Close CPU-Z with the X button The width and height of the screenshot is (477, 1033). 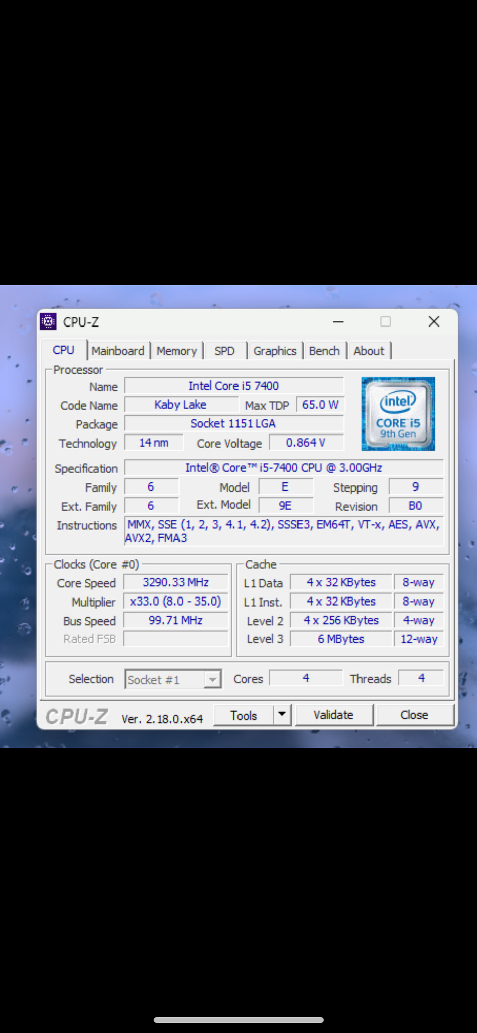[434, 321]
